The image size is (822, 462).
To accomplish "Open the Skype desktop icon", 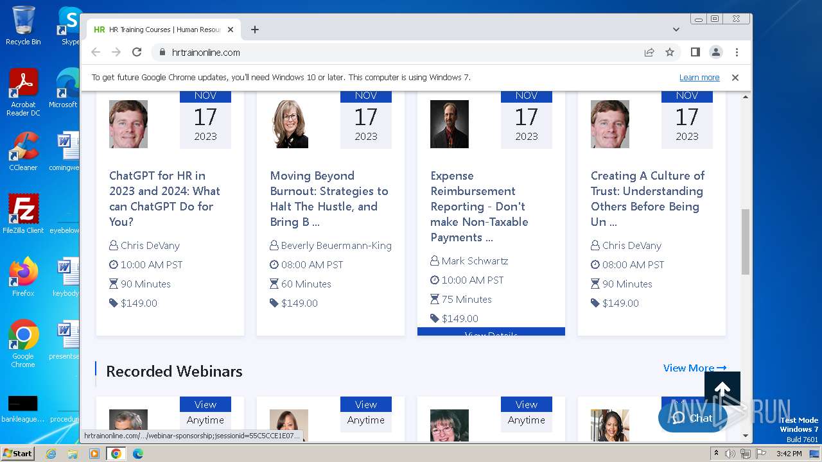I will [x=69, y=26].
